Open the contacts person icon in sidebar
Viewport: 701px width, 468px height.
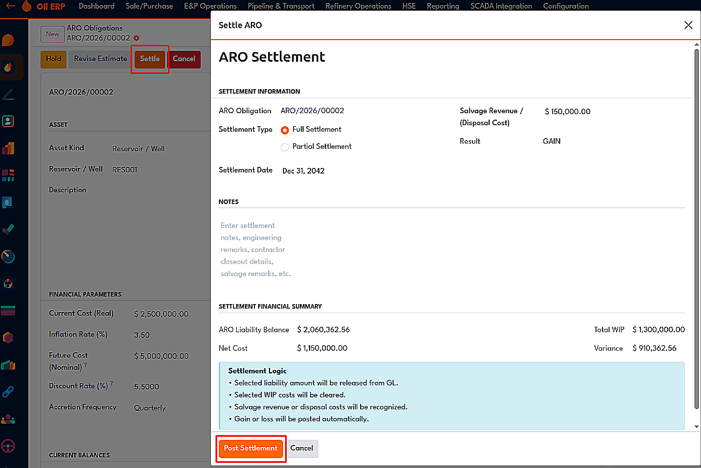tap(8, 121)
